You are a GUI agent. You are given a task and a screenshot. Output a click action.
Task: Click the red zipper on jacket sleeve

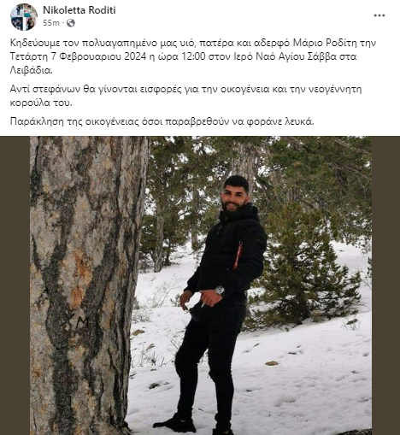[238, 256]
